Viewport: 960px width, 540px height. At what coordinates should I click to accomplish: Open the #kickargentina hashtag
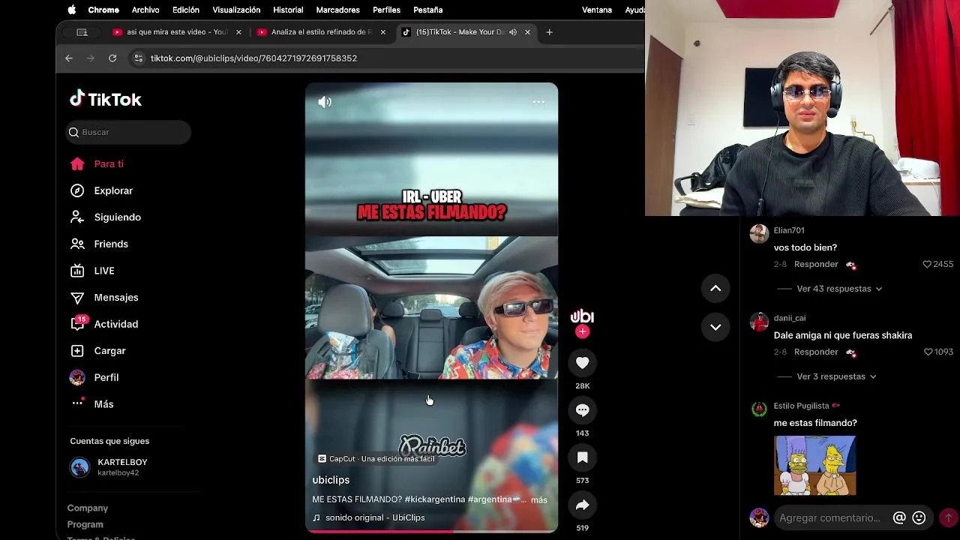(x=435, y=499)
